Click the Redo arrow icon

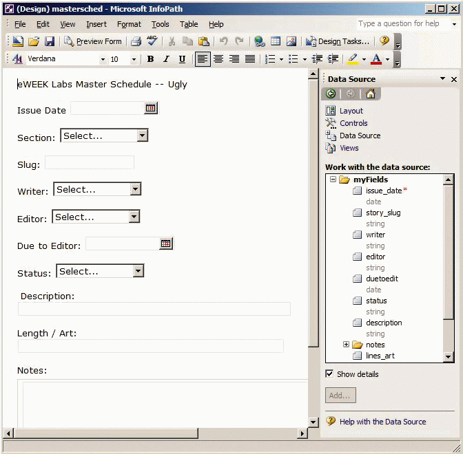tap(239, 41)
